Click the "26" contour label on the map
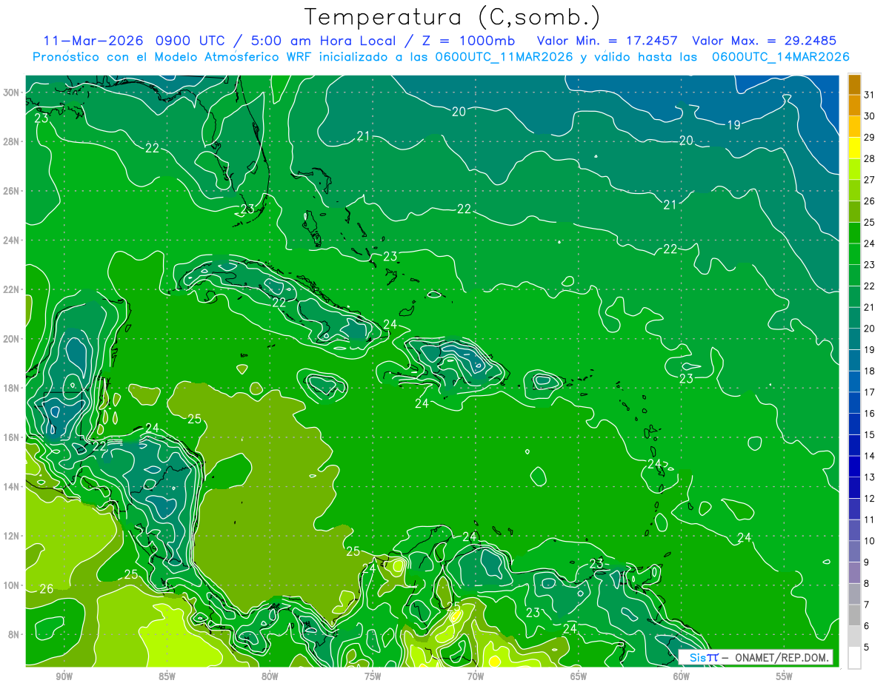889x686 pixels. click(47, 589)
